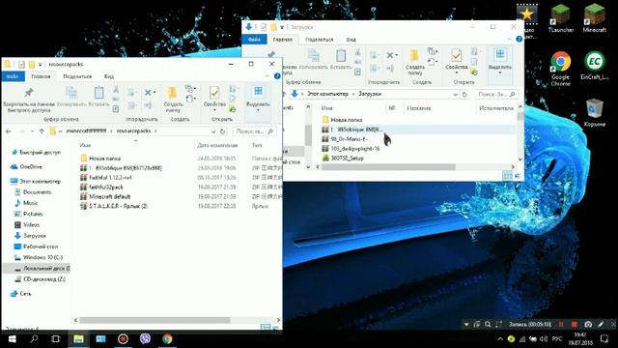Open help in the Downloads window

click(520, 39)
